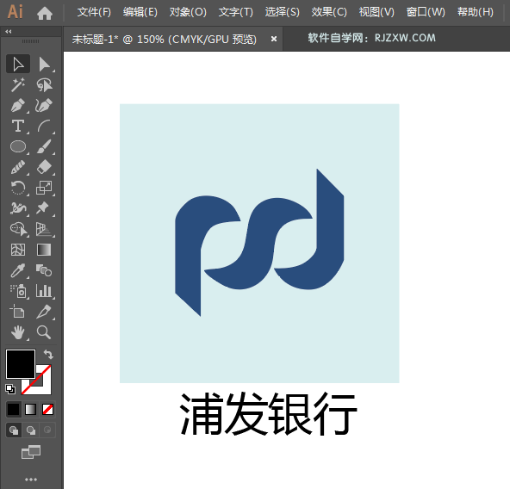The height and width of the screenshot is (489, 510).
Task: Select the Perspective Grid tool
Action: [x=44, y=229]
